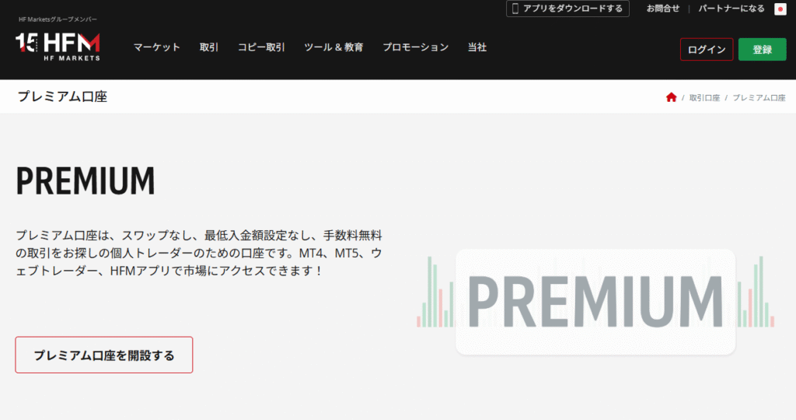Expand the 取引 navigation menu
This screenshot has width=796, height=420.
[x=209, y=47]
